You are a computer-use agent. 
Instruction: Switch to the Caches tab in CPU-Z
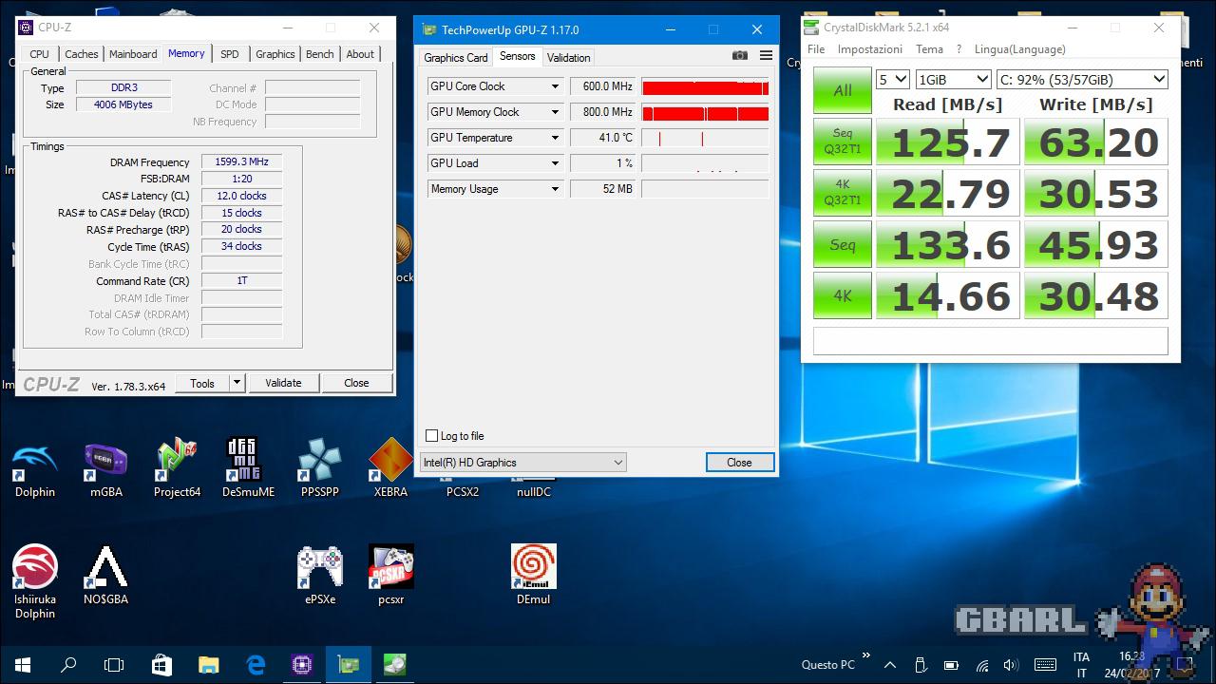point(81,54)
